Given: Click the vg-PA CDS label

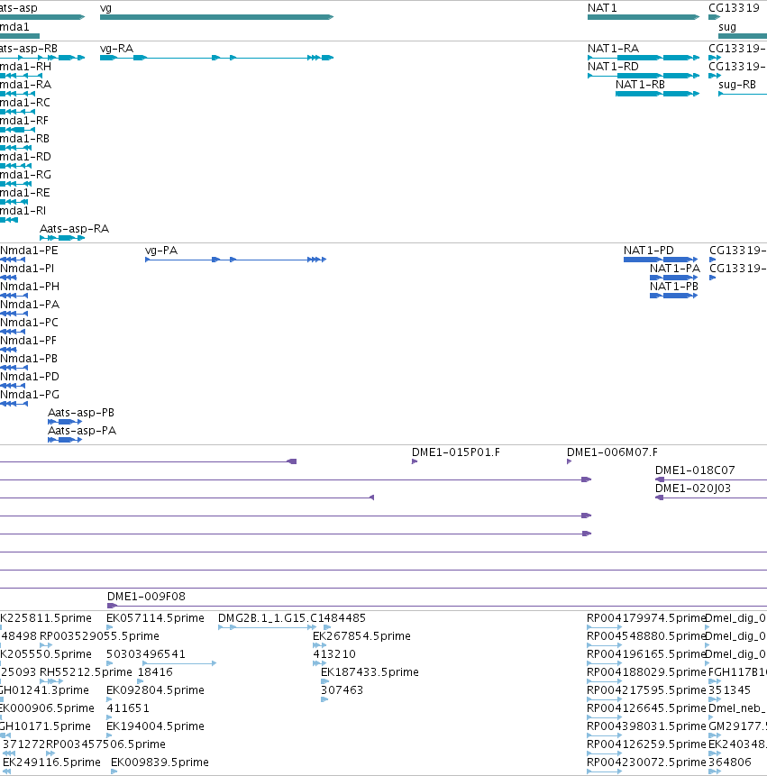Looking at the screenshot, I should coord(160,251).
